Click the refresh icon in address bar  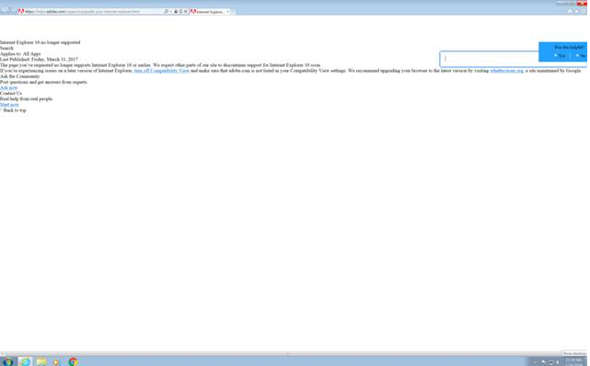point(180,12)
